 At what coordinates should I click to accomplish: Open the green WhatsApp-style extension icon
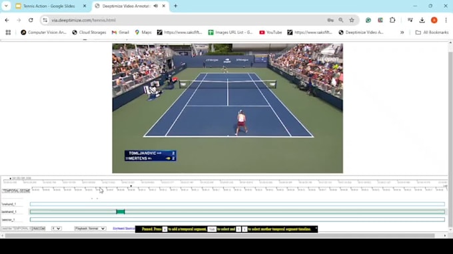click(368, 20)
